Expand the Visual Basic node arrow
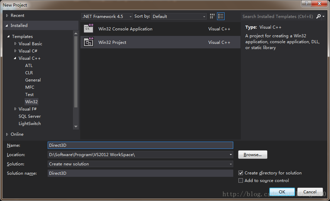 (x=15, y=44)
